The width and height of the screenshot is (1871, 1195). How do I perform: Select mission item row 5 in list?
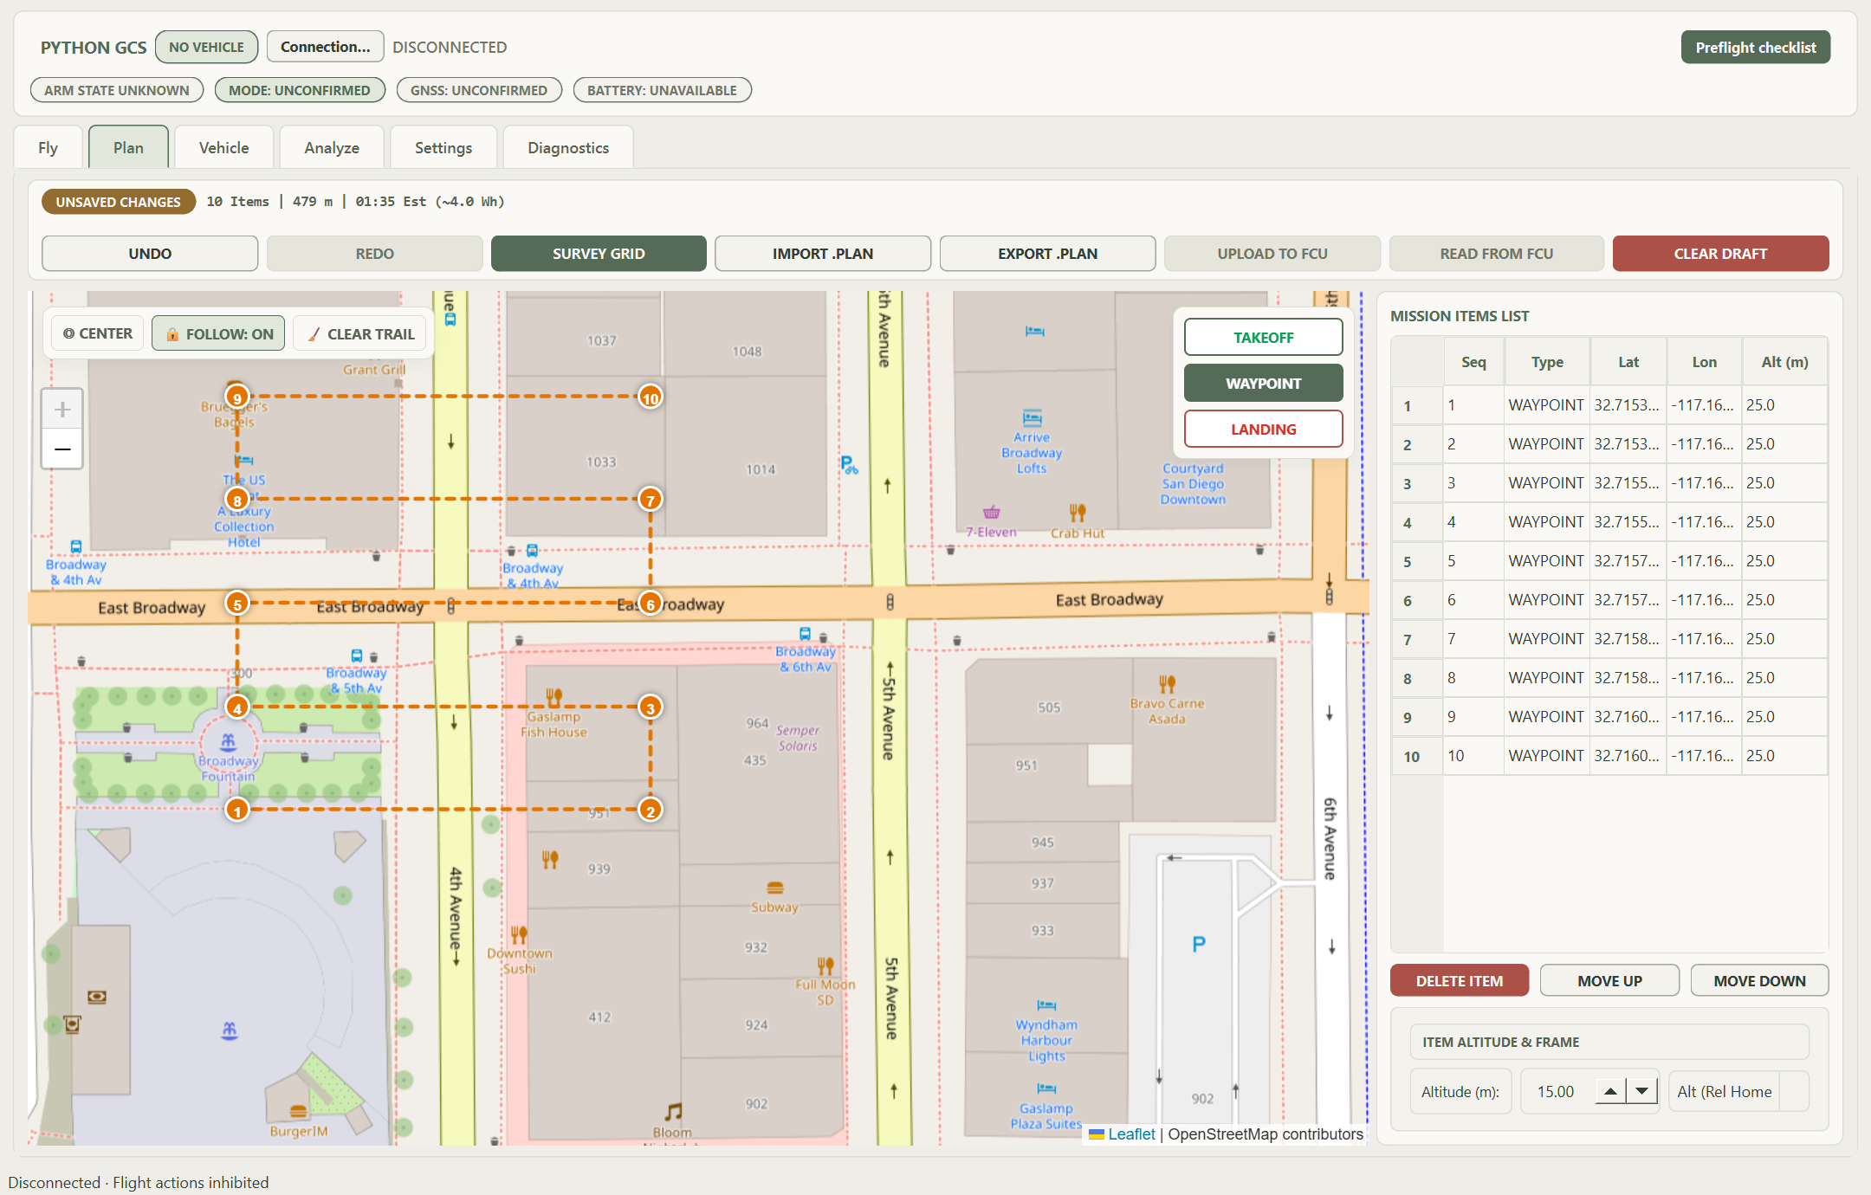tap(1609, 561)
